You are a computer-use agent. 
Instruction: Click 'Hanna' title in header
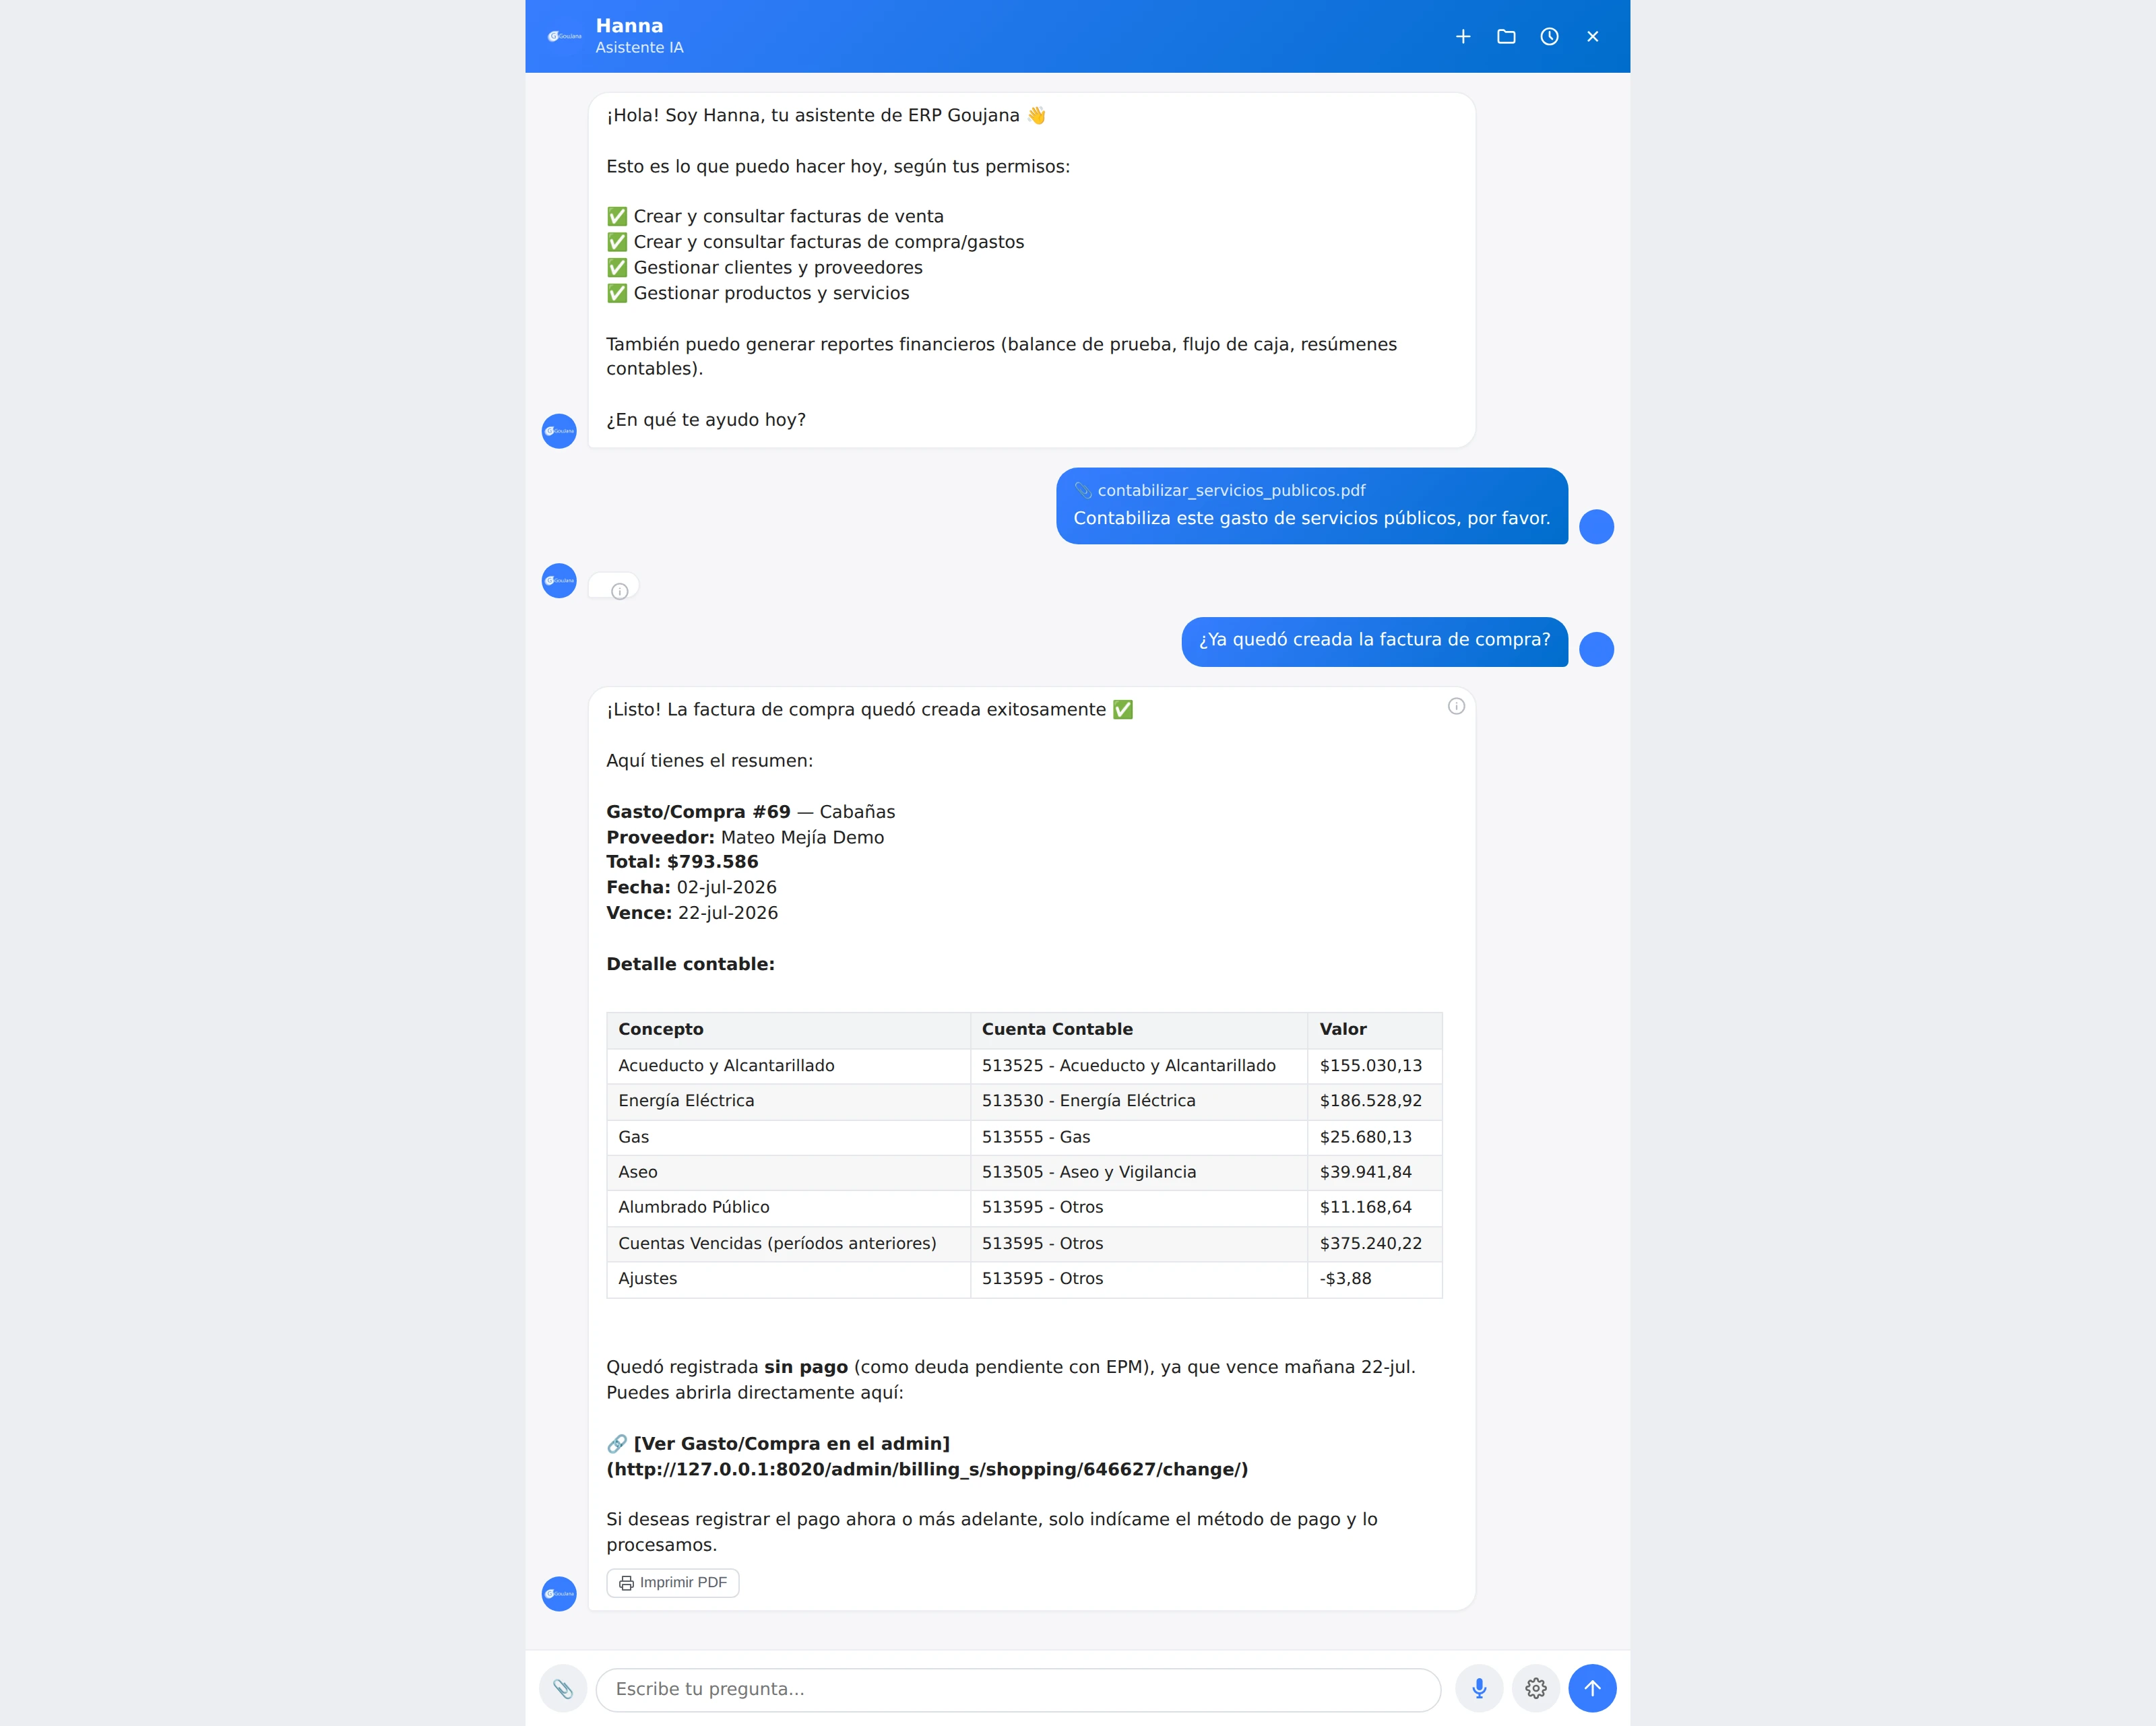tap(629, 26)
